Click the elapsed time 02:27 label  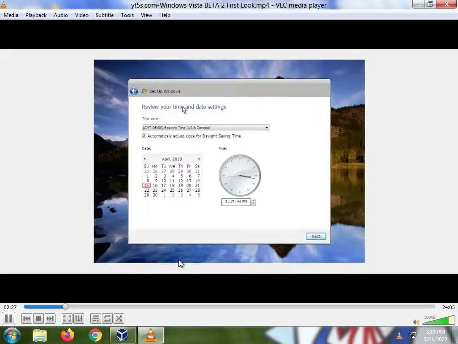pyautogui.click(x=10, y=307)
